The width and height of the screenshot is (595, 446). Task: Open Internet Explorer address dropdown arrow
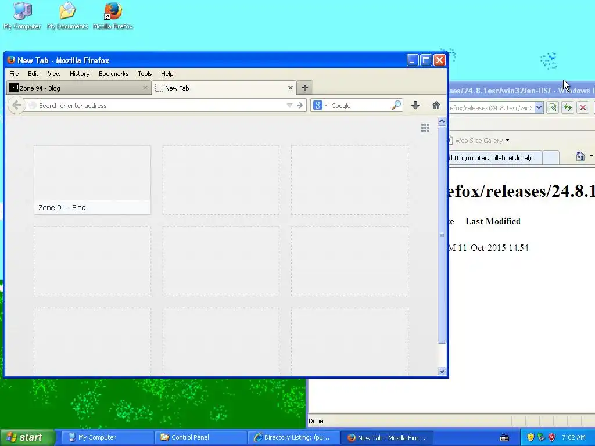(x=539, y=107)
